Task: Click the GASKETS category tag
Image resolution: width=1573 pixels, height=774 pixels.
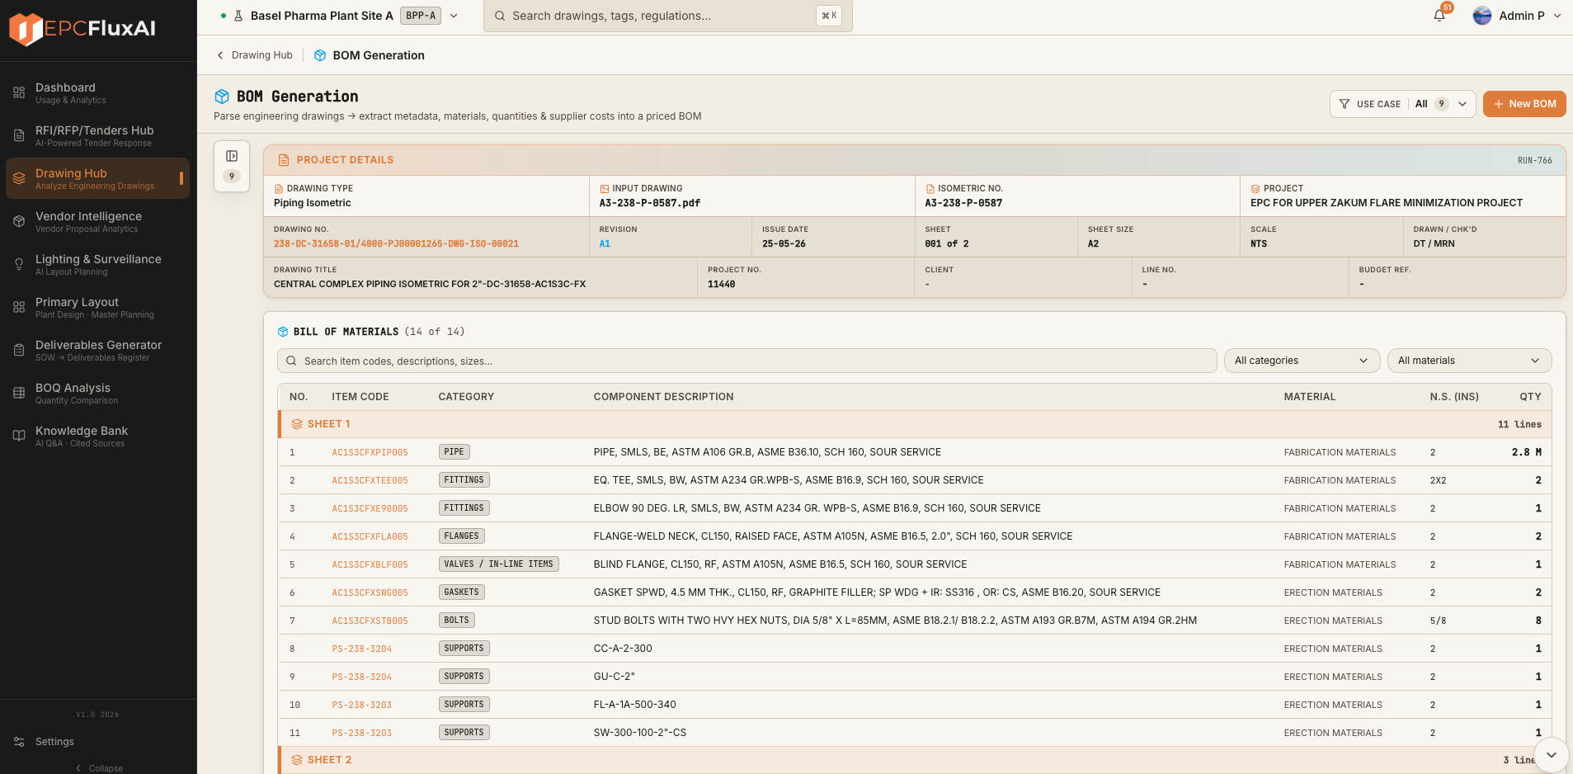Action: 461,592
